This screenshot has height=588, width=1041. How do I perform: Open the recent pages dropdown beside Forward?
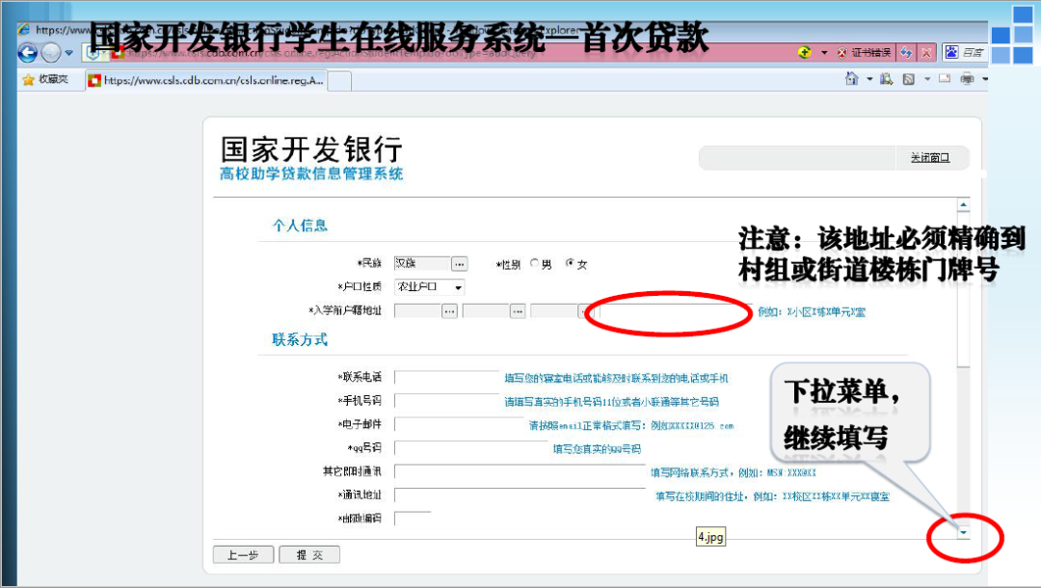(x=69, y=52)
